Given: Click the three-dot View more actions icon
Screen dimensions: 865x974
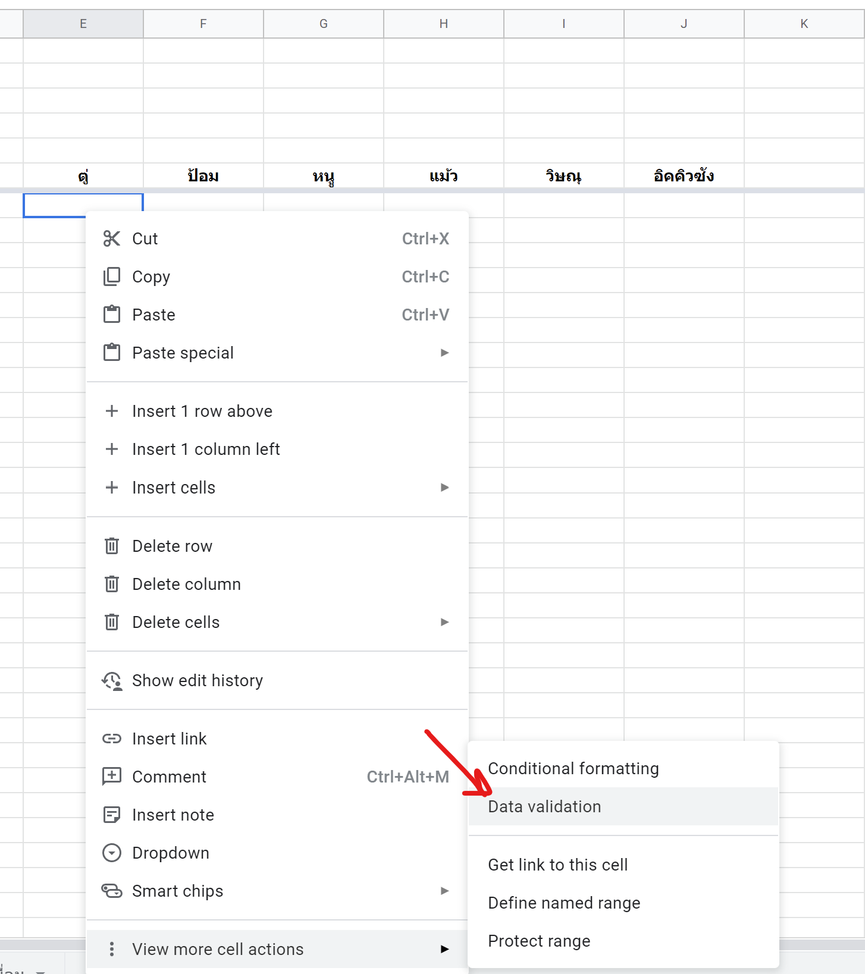Looking at the screenshot, I should 112,949.
